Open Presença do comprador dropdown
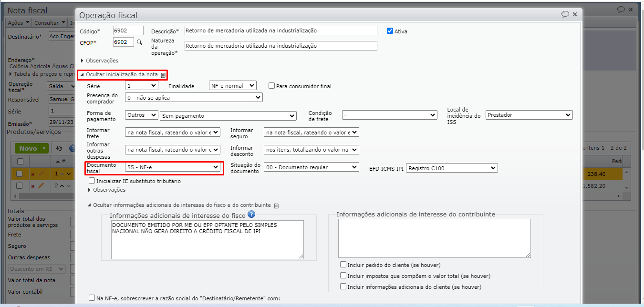Viewport: 644px width, 307px height. (194, 97)
